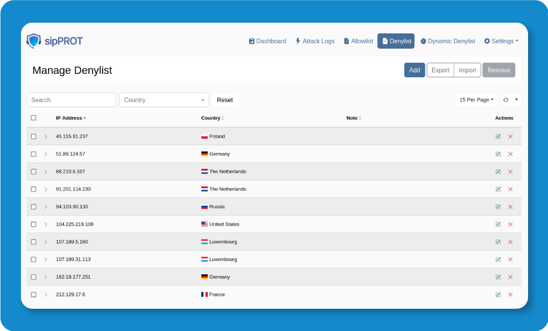Remove 104.225.219.109 with the red X icon

tap(510, 224)
